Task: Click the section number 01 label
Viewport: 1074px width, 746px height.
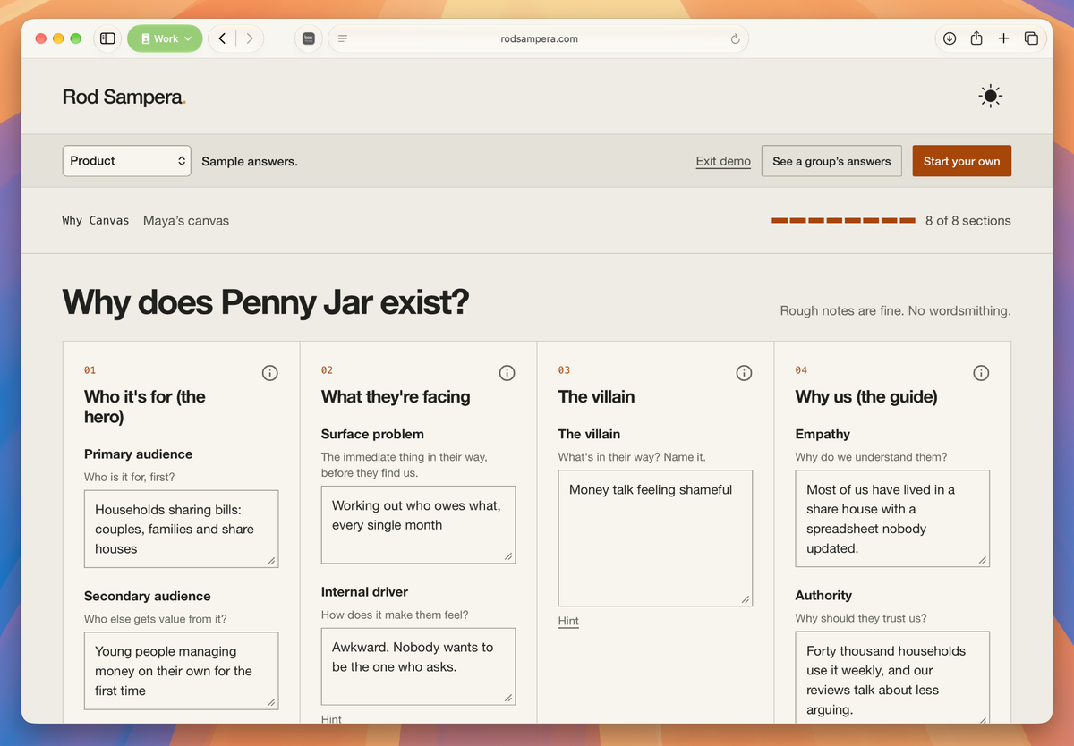Action: point(89,369)
